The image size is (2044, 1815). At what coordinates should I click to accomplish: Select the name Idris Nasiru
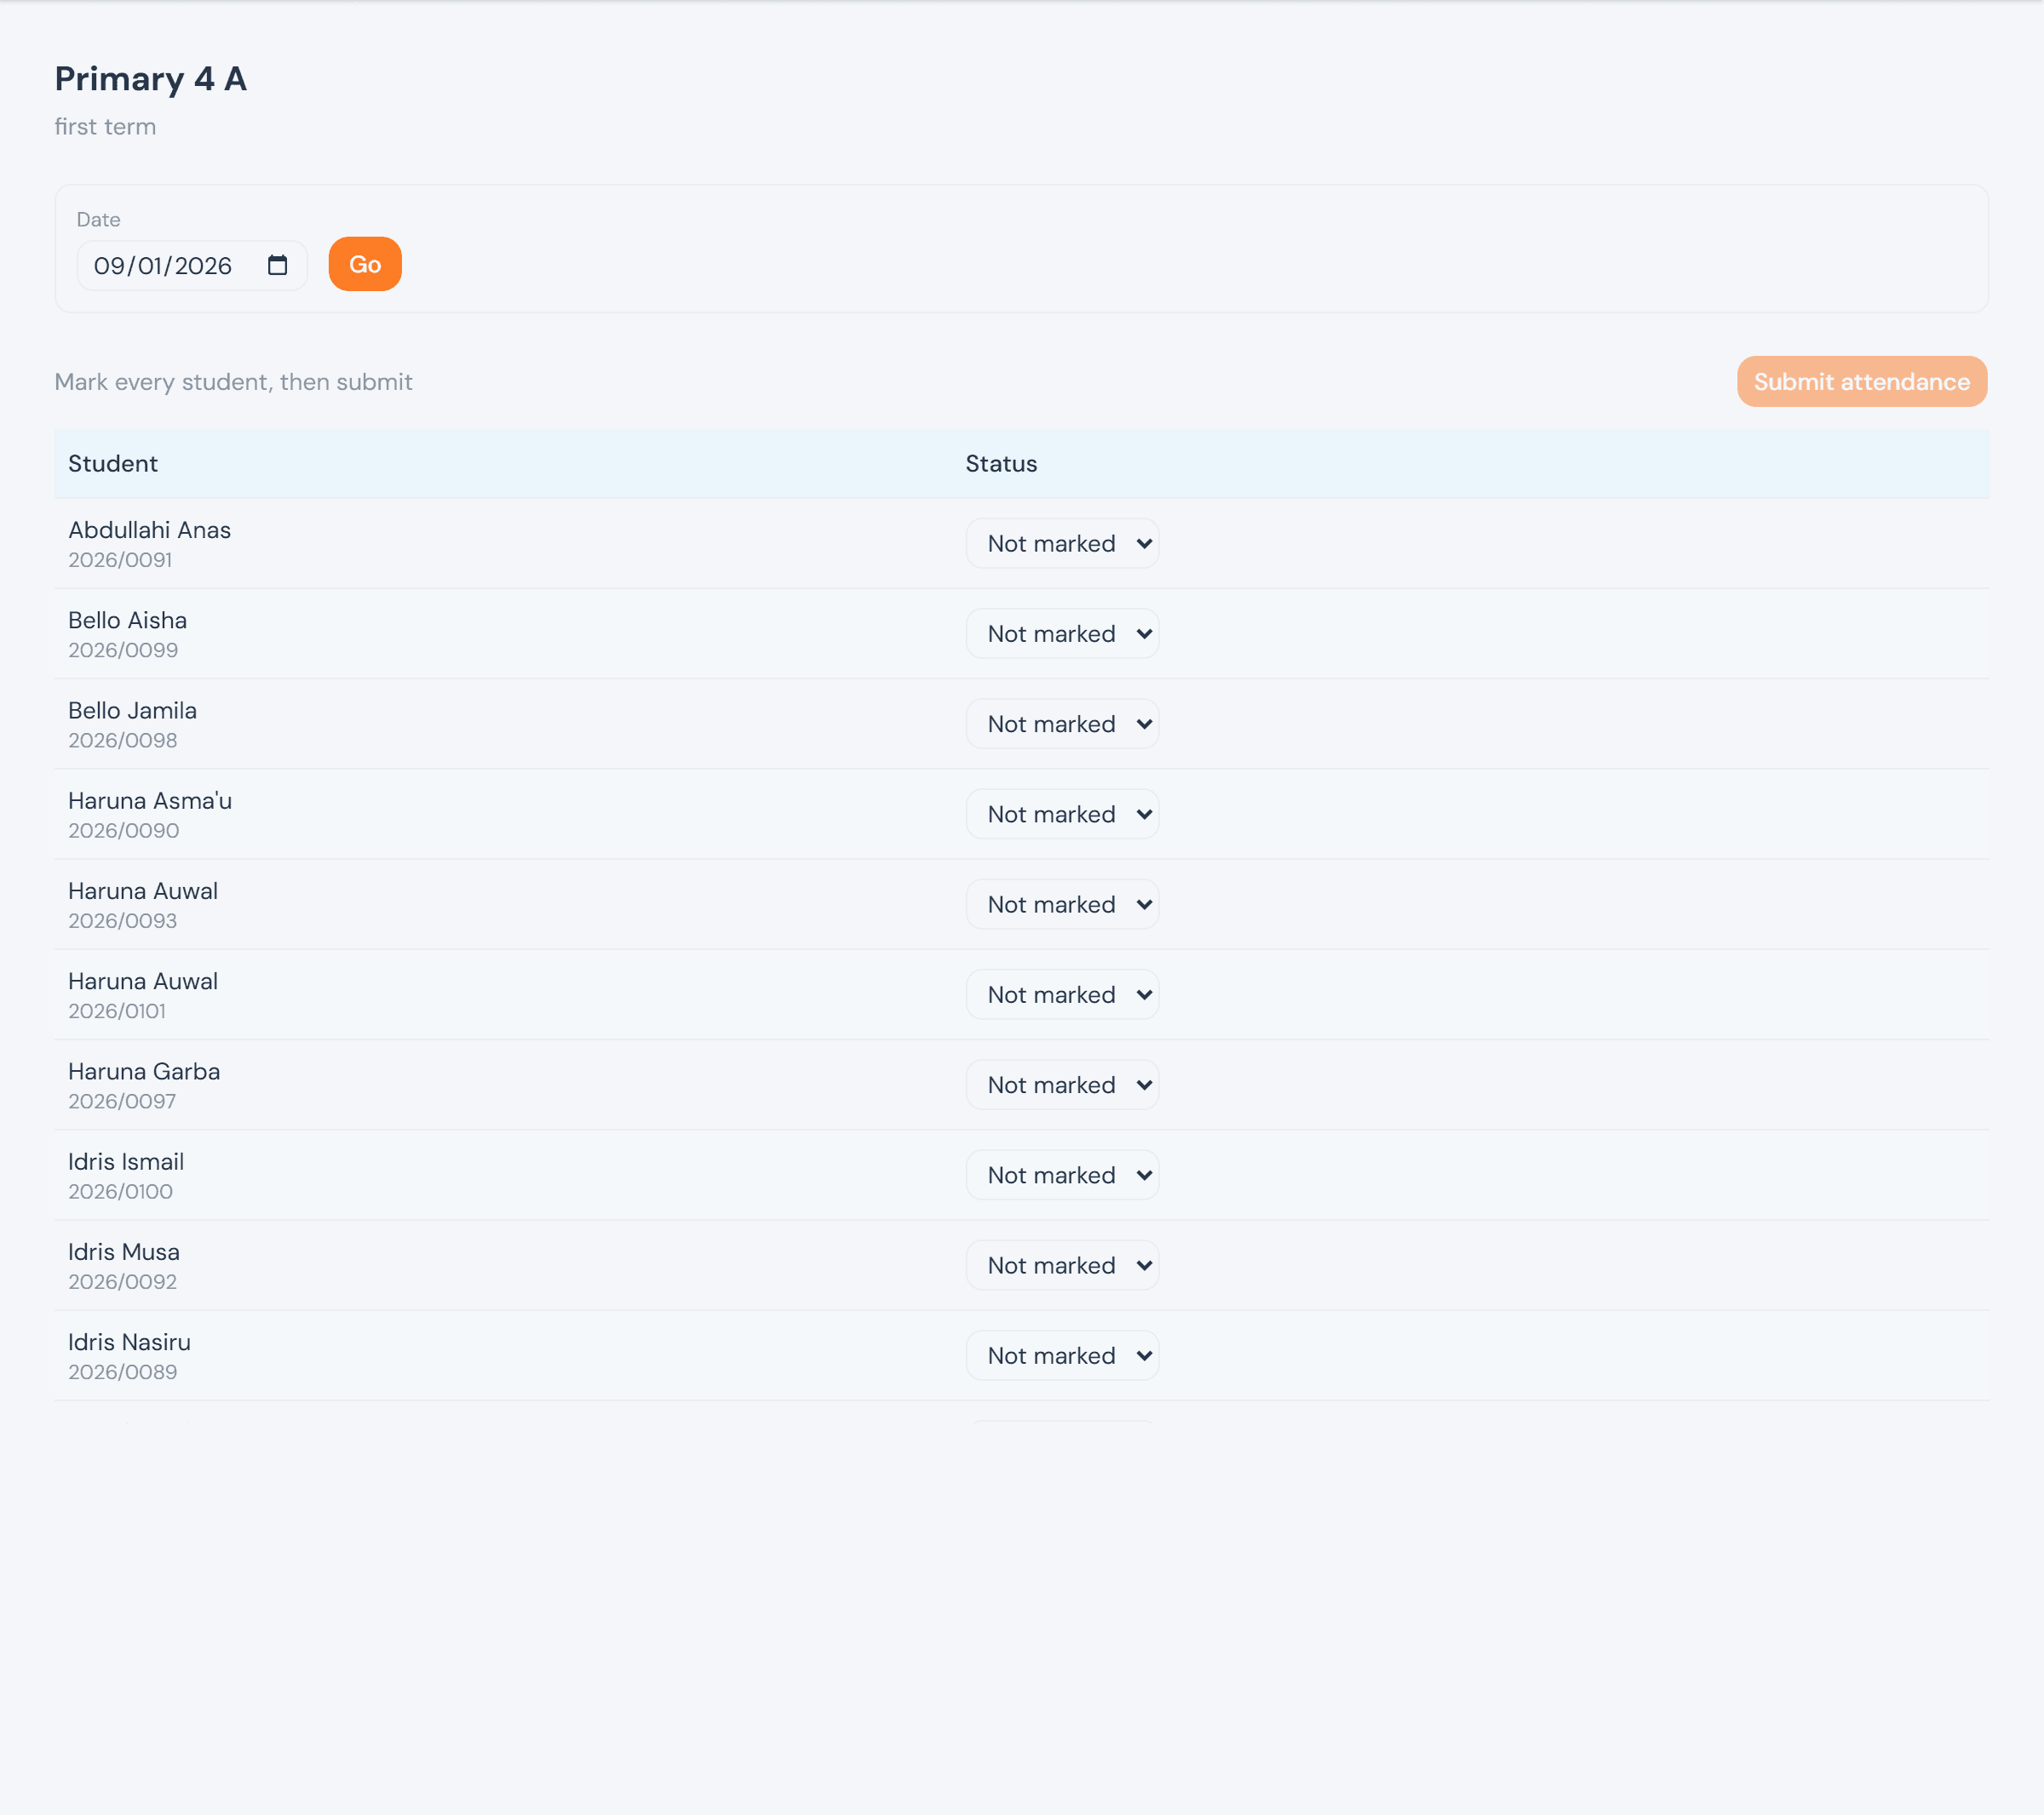point(130,1343)
